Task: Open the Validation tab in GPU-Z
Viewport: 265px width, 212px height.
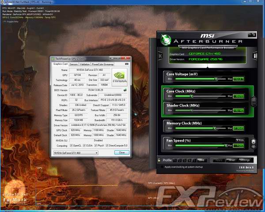Action: pos(85,64)
